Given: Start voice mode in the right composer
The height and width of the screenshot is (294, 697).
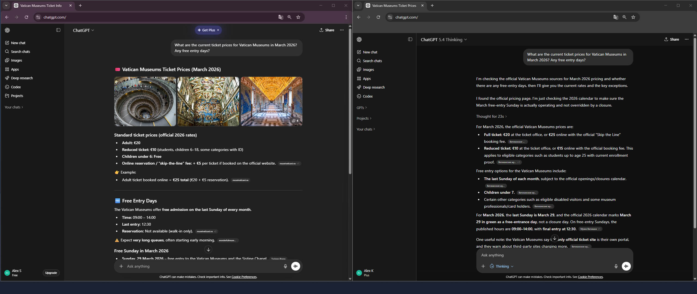Looking at the screenshot, I should point(626,266).
